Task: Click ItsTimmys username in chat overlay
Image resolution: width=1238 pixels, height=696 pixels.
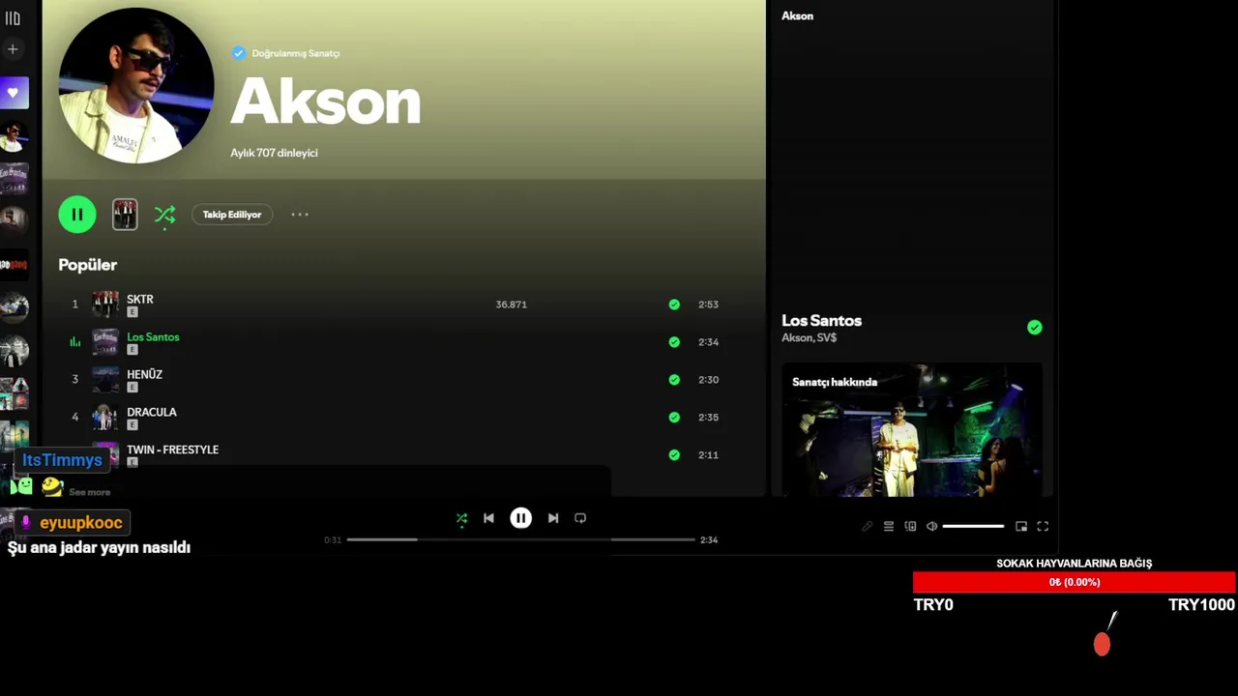Action: pos(62,460)
